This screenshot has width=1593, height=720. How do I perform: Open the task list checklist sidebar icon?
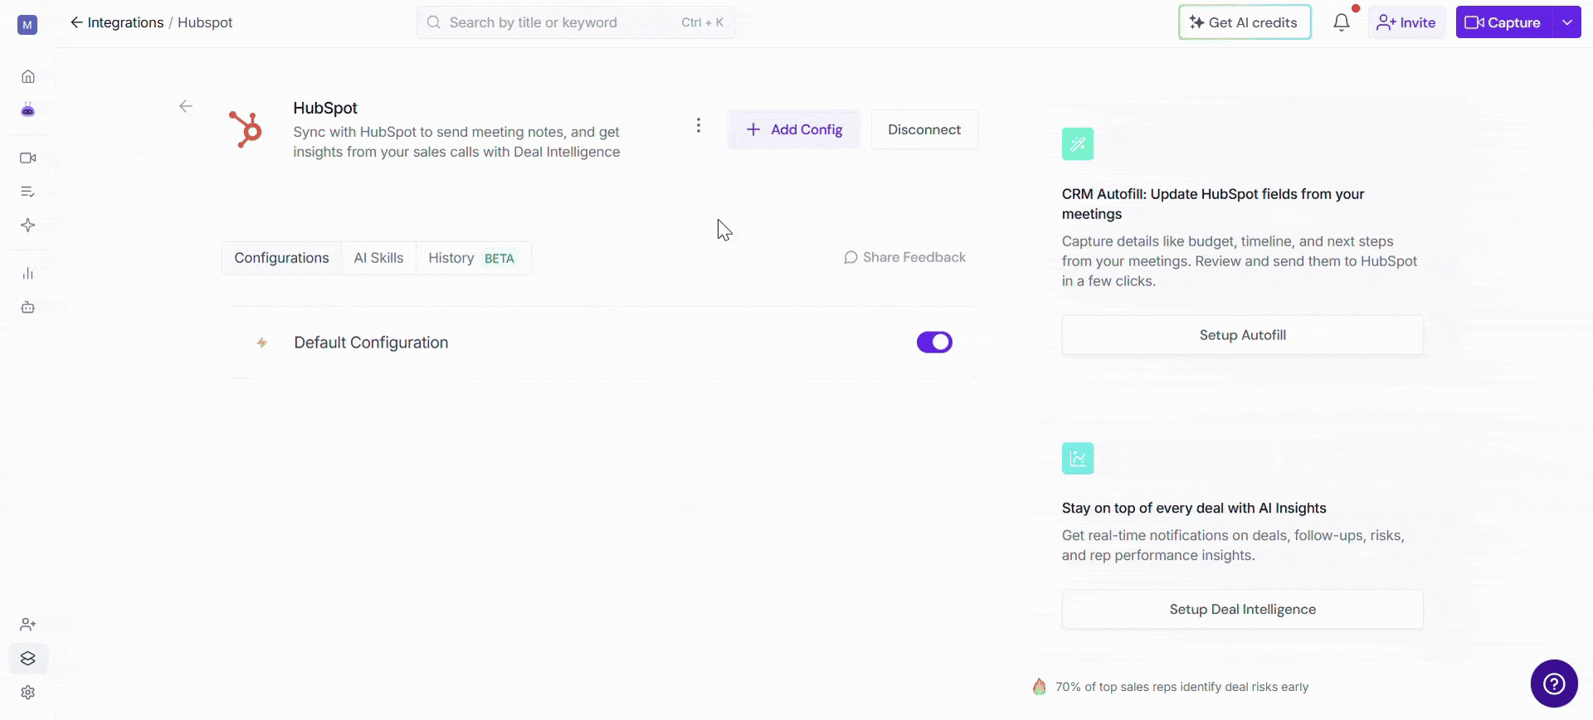pos(28,192)
